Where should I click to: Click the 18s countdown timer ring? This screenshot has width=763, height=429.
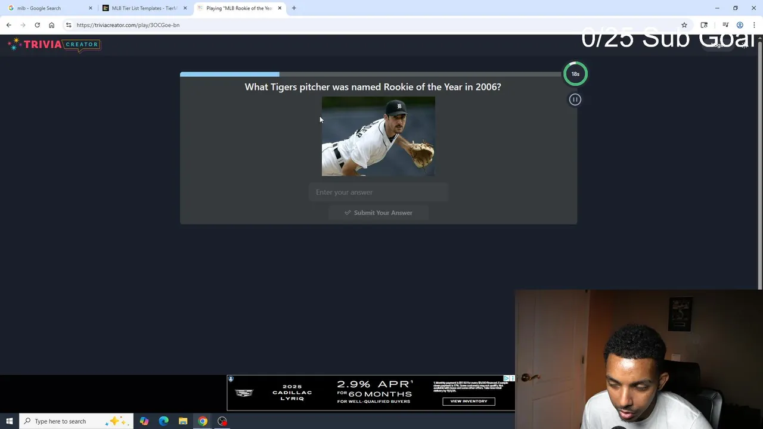pos(575,74)
